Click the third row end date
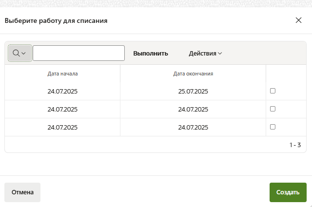Viewport: 312px width, 207px height. coord(193,127)
